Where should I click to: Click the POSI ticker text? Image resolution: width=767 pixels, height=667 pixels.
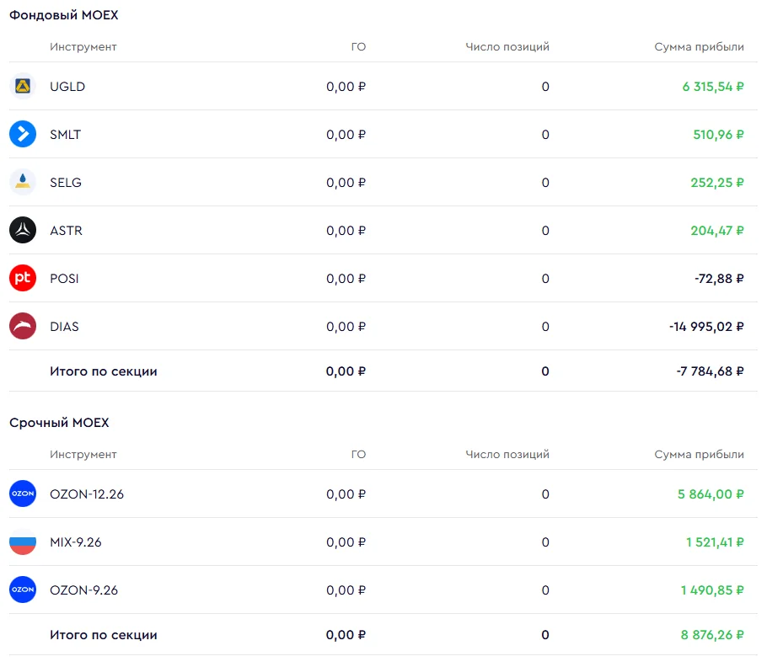(64, 278)
